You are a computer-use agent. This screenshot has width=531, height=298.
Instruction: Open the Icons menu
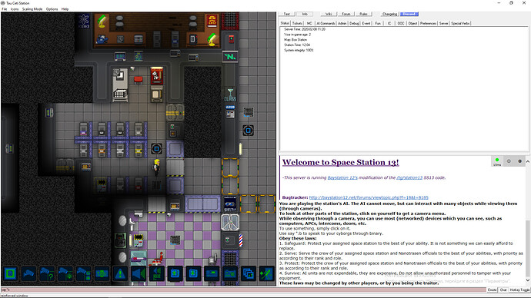click(x=15, y=9)
